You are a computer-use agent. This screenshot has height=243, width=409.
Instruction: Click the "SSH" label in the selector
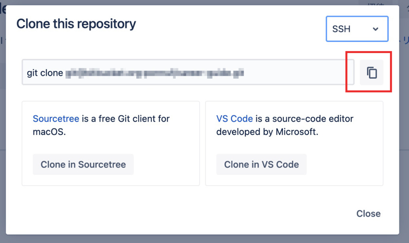pyautogui.click(x=341, y=29)
